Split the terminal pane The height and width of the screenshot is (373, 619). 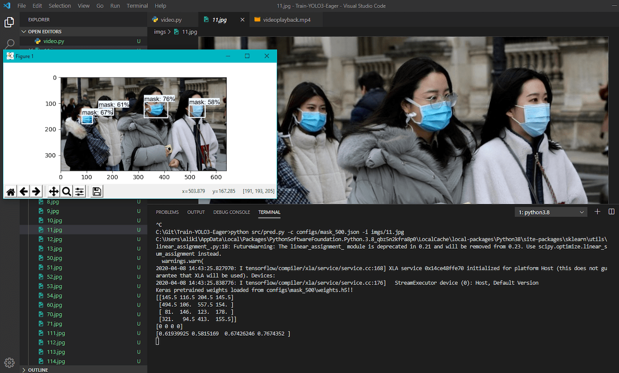[x=612, y=212]
